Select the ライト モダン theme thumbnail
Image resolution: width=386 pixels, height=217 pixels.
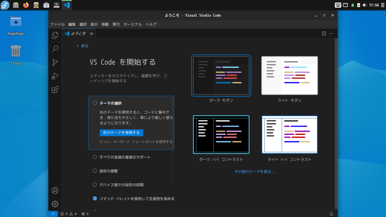(290, 75)
